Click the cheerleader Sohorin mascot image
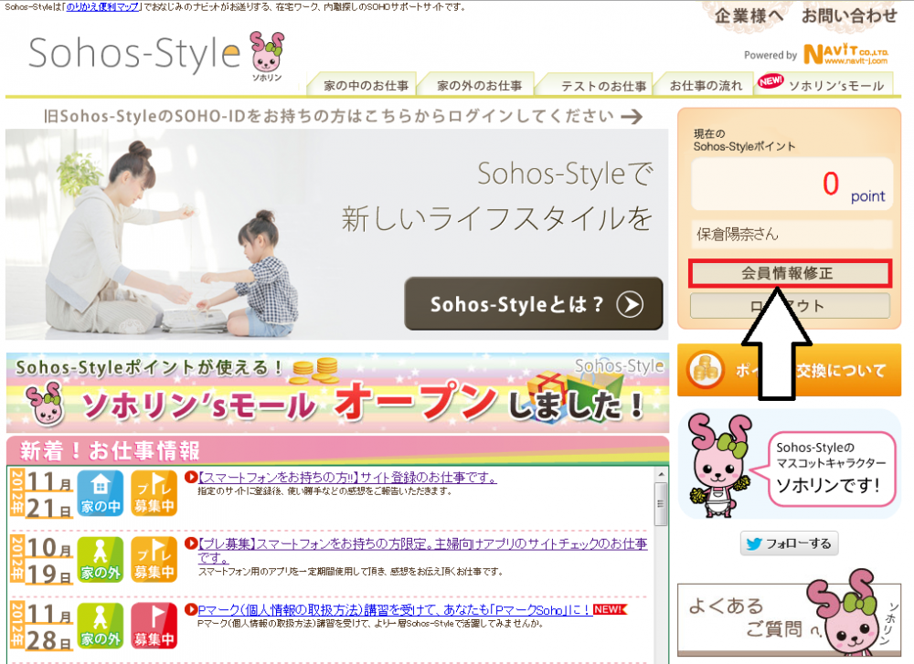 click(x=718, y=466)
